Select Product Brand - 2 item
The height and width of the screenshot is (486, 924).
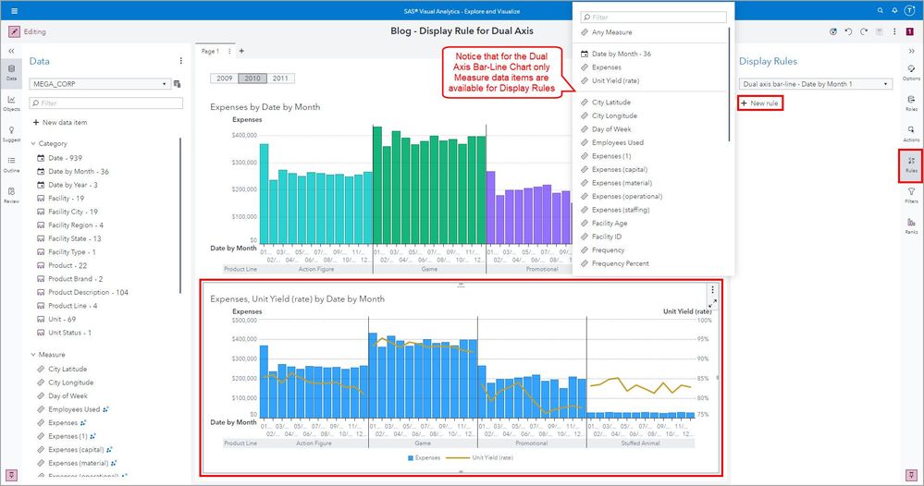[69, 279]
